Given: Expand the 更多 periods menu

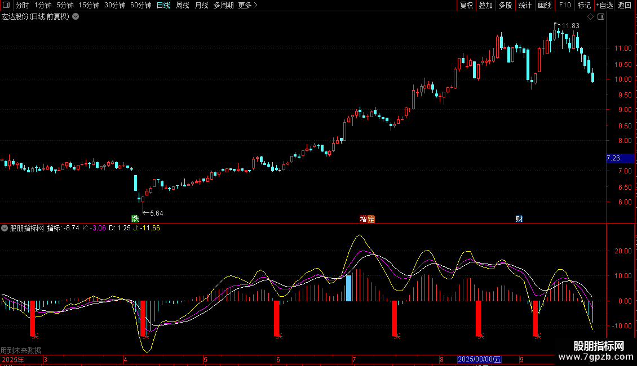Looking at the screenshot, I should [x=247, y=5].
